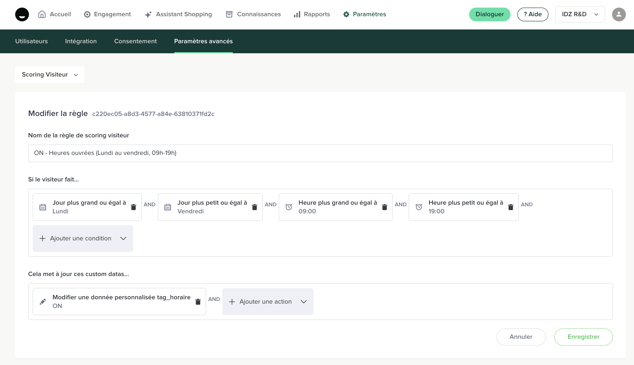Open the IDZ R&D account selector

(580, 14)
